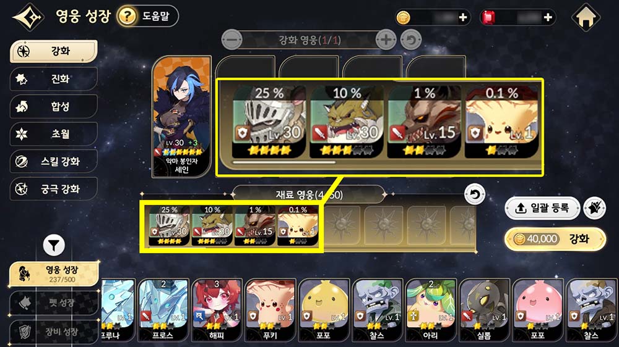Add gold with plus icon

(463, 17)
